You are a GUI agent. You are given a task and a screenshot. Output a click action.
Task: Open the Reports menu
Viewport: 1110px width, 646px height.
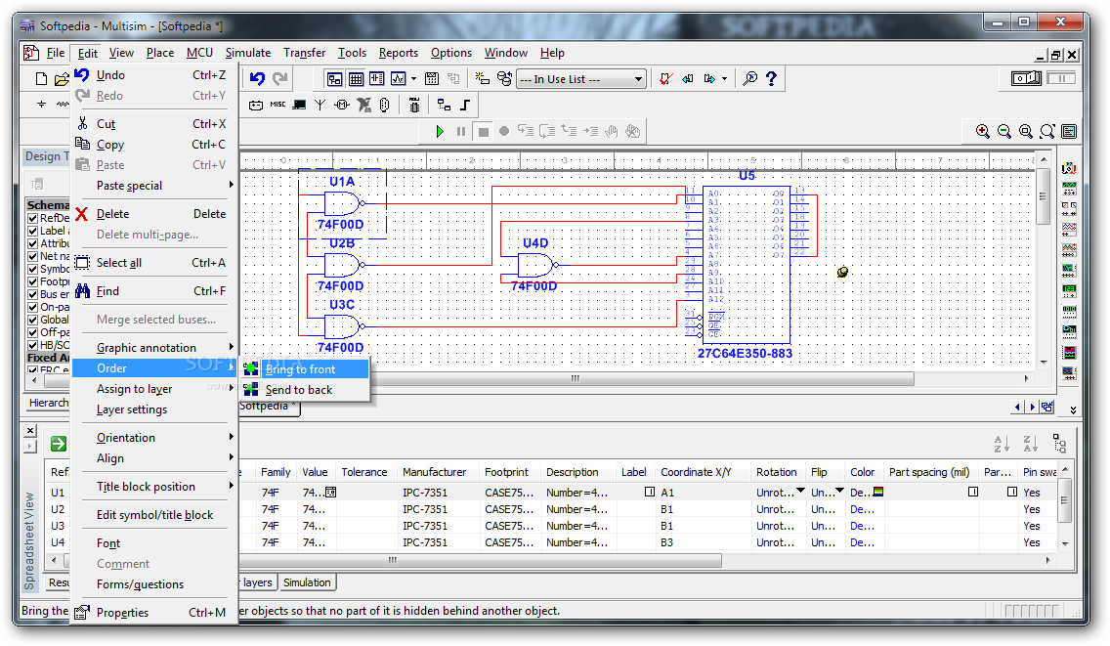pyautogui.click(x=398, y=53)
